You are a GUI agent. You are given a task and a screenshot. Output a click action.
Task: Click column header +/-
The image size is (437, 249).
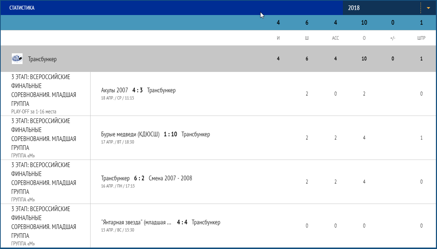(393, 38)
